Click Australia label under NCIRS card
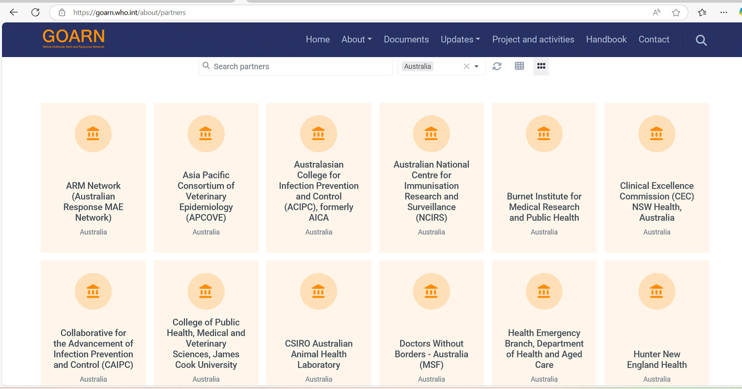 coord(431,232)
